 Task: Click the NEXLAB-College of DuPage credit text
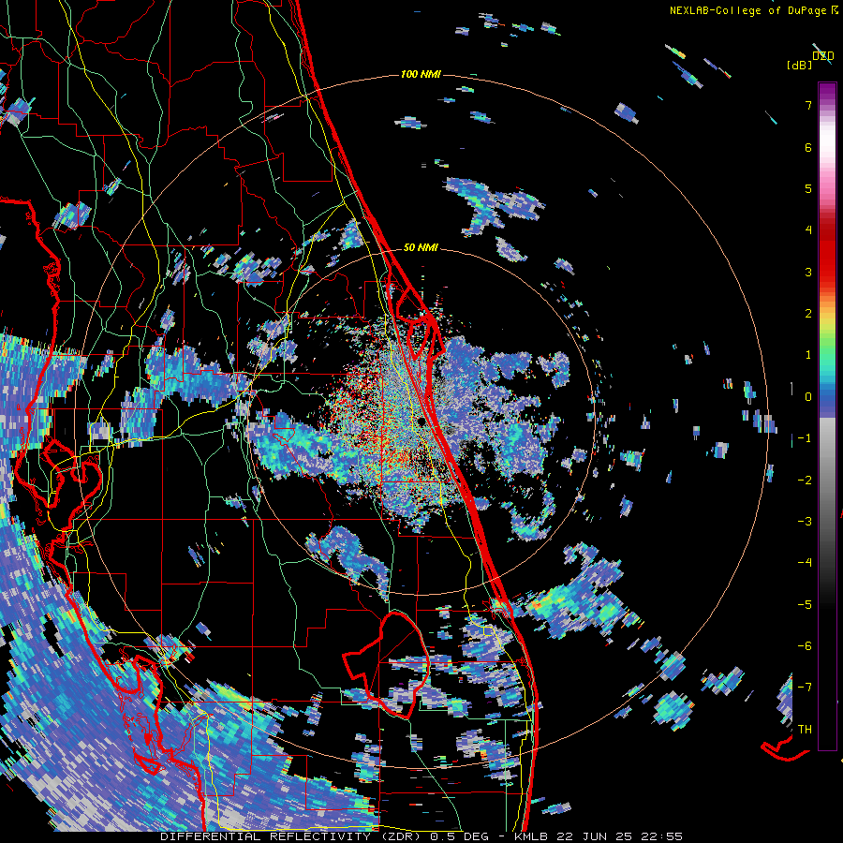pyautogui.click(x=753, y=10)
